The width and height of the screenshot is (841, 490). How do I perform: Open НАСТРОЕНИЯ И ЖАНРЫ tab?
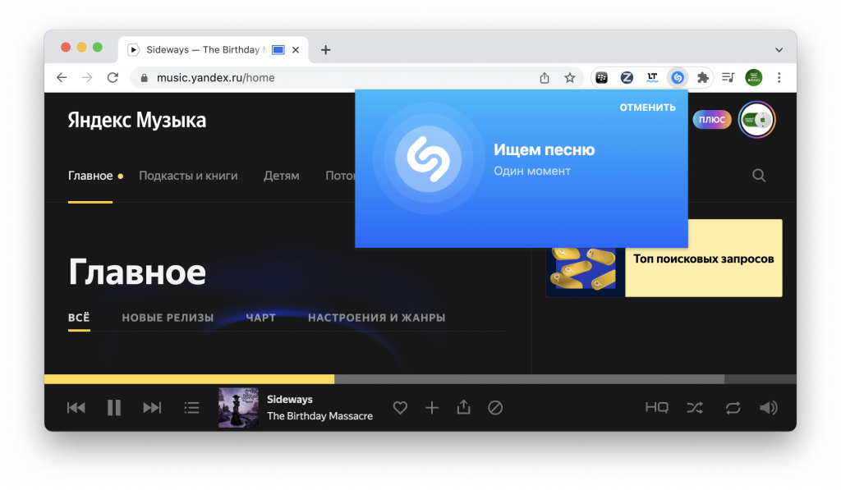(x=376, y=318)
